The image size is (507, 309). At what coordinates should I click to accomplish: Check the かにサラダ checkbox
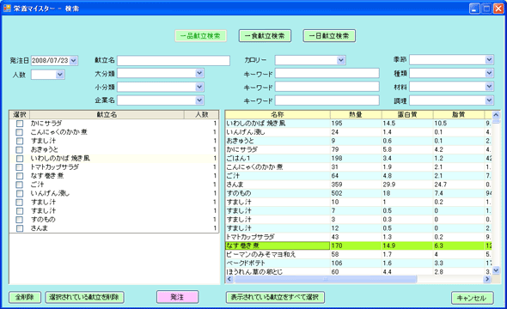(20, 124)
